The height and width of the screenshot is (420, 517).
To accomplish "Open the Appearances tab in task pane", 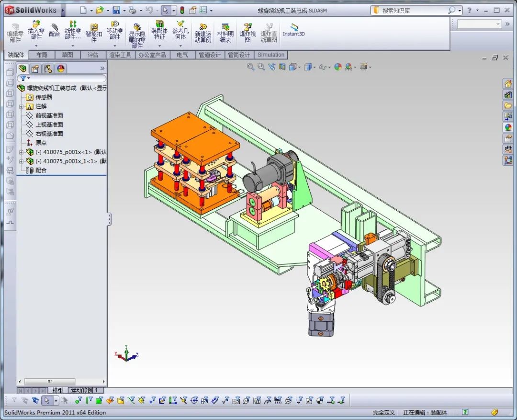I will point(508,127).
